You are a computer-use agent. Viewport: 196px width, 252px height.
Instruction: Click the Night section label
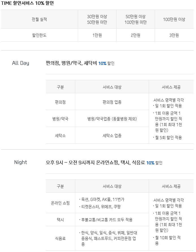[x=21, y=162]
